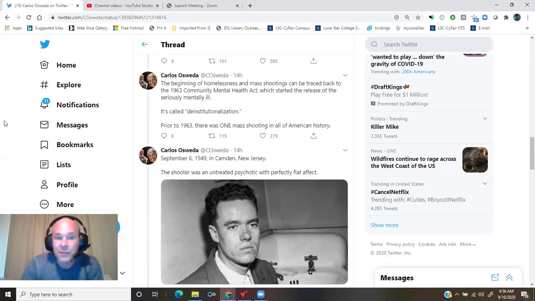Open a new browser tab
The height and width of the screenshot is (301, 535).
[x=250, y=5]
